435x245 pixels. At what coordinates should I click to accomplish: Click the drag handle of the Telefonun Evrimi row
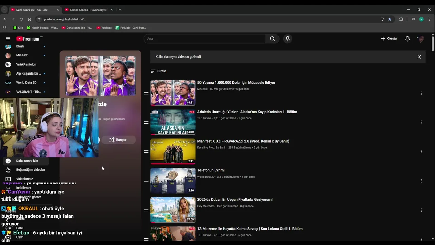tap(146, 181)
